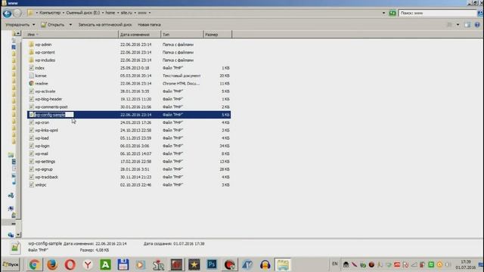Image resolution: width=484 pixels, height=272 pixels.
Task: Select the wp-blog-header file
Action: tap(129, 99)
